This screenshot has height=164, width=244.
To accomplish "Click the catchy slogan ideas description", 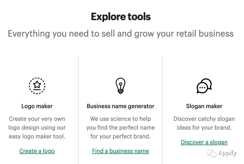I will coord(204,123).
